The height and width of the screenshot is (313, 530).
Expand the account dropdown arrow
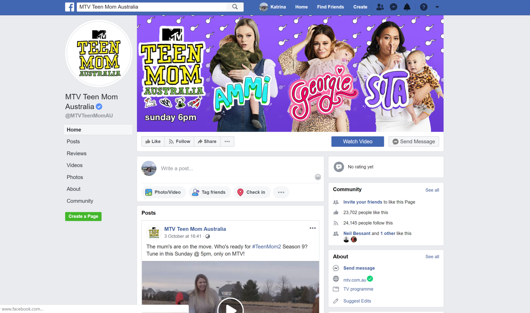coord(437,7)
